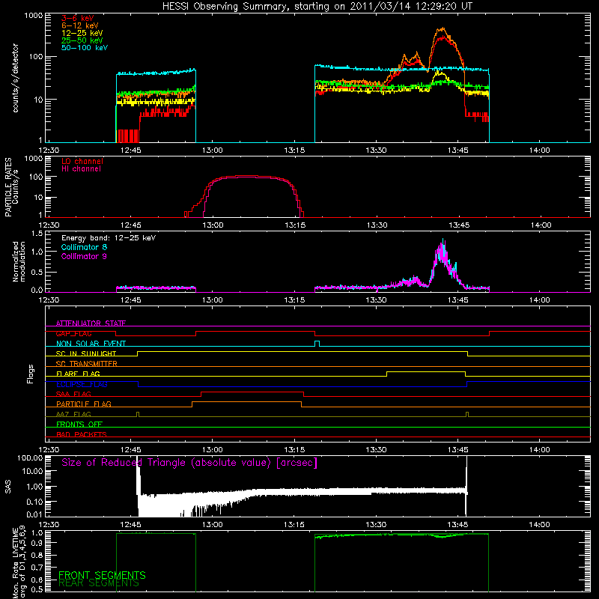Click the 1.5 value on modulation axis
Screen dimensions: 599x599
click(37, 234)
